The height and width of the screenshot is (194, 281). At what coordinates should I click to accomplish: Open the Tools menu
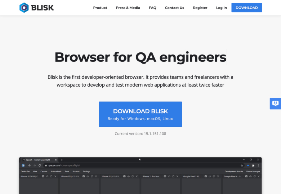point(67,172)
